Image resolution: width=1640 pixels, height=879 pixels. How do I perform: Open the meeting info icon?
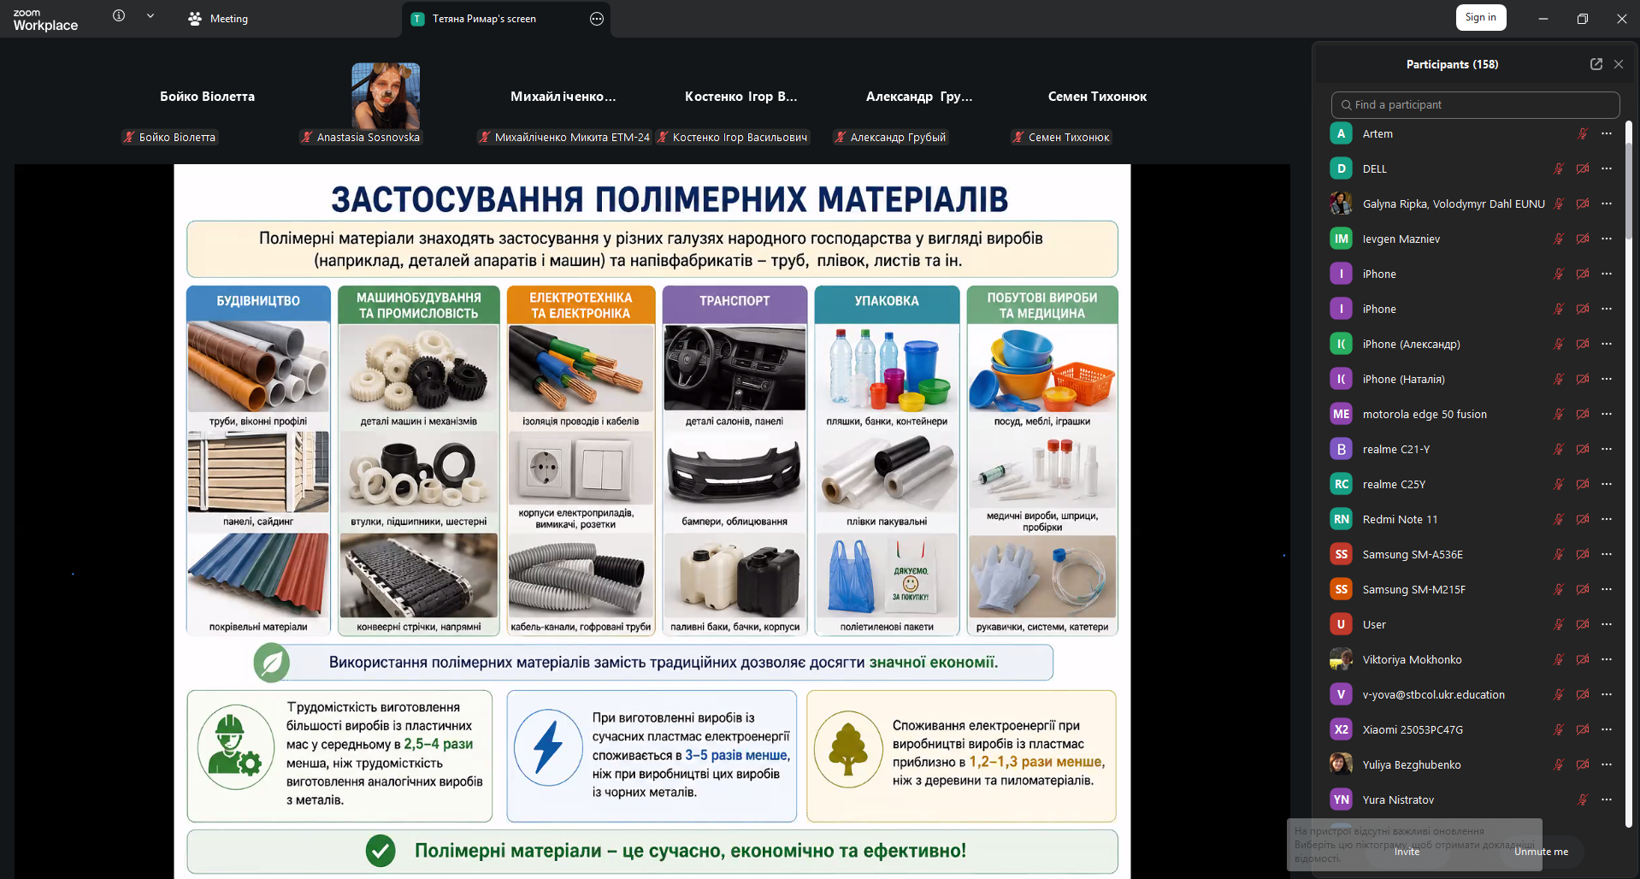(x=119, y=15)
